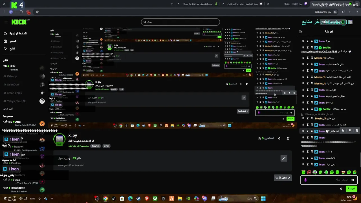Bookmark this page with the star
This screenshot has height=203, width=361.
pos(37,12)
